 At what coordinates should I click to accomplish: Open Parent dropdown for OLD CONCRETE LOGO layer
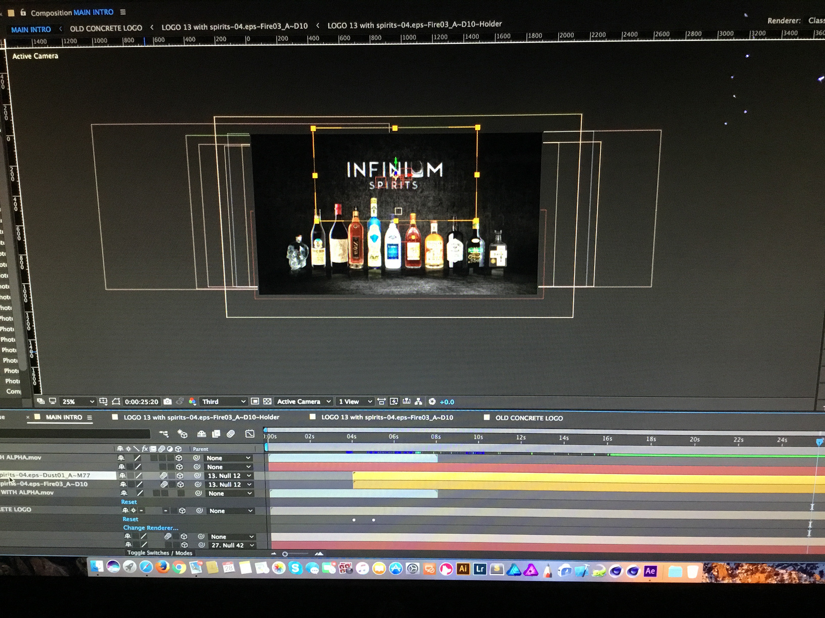click(231, 511)
